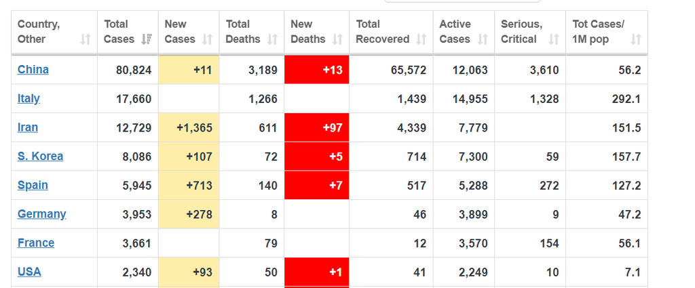
Task: Click Italy active cases 14,955
Action: coord(470,99)
